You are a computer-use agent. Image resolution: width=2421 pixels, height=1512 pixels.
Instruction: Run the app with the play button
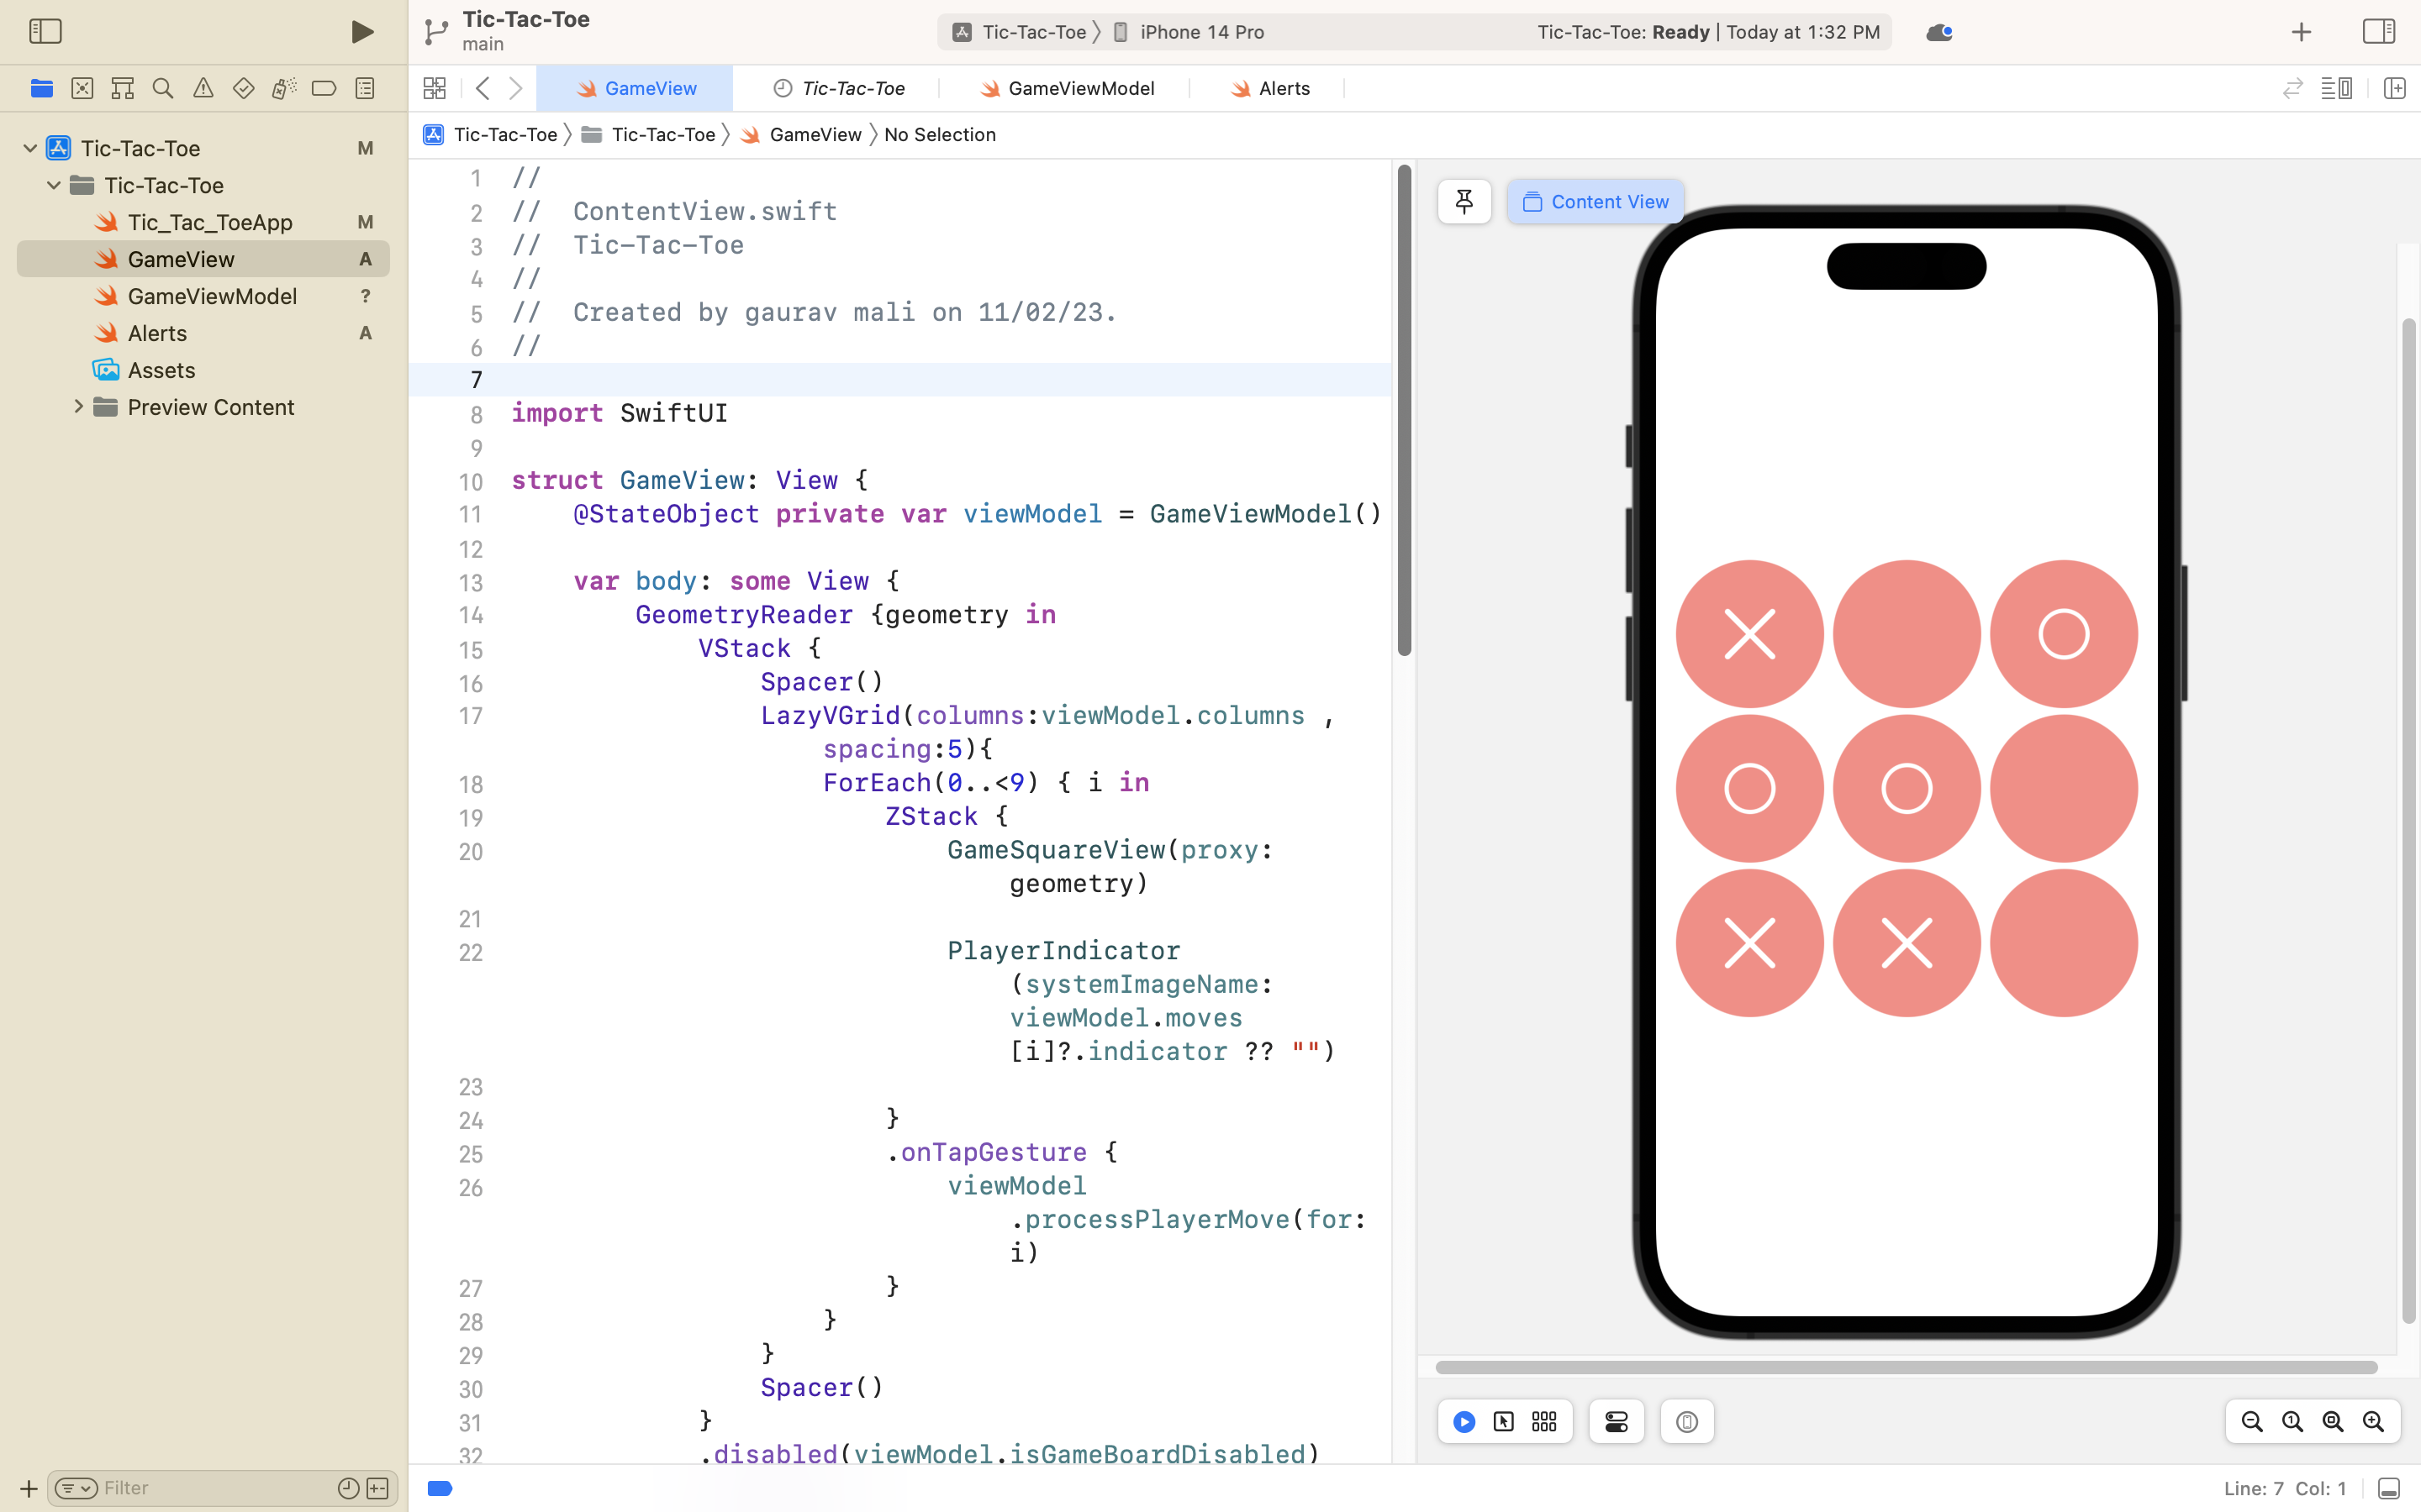[361, 31]
